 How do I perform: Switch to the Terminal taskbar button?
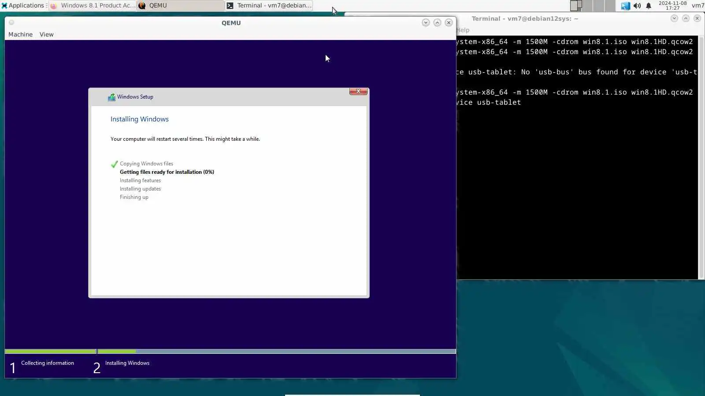pos(269,5)
